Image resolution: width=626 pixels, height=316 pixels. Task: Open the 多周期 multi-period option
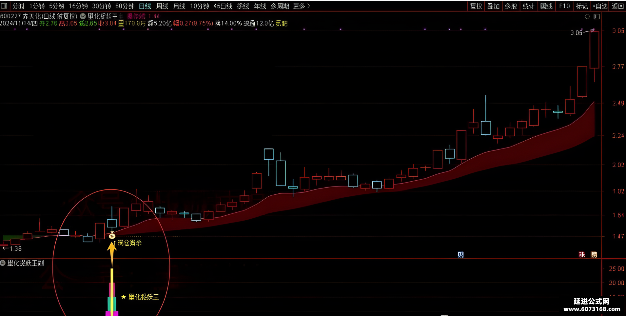[x=280, y=6]
